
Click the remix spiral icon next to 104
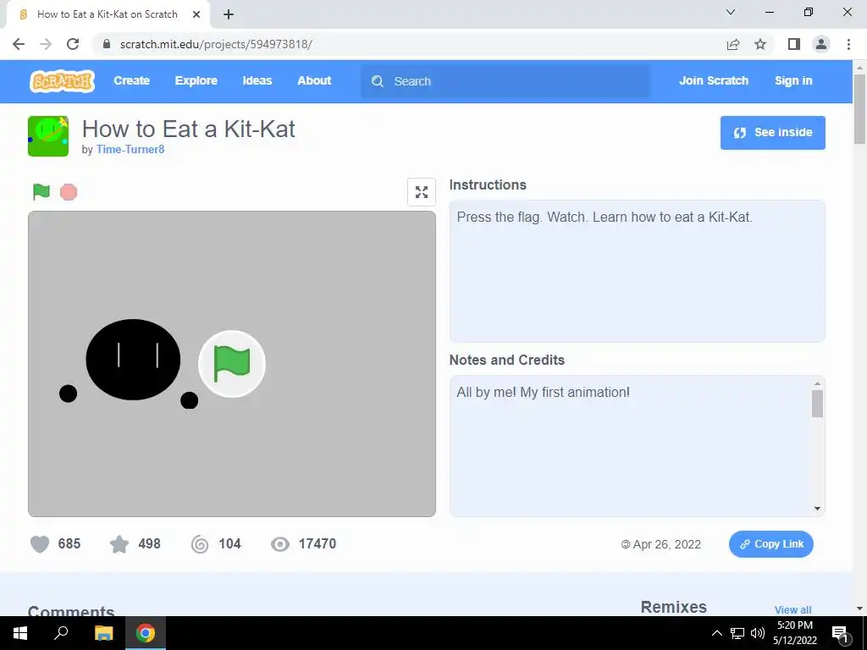[x=200, y=544]
